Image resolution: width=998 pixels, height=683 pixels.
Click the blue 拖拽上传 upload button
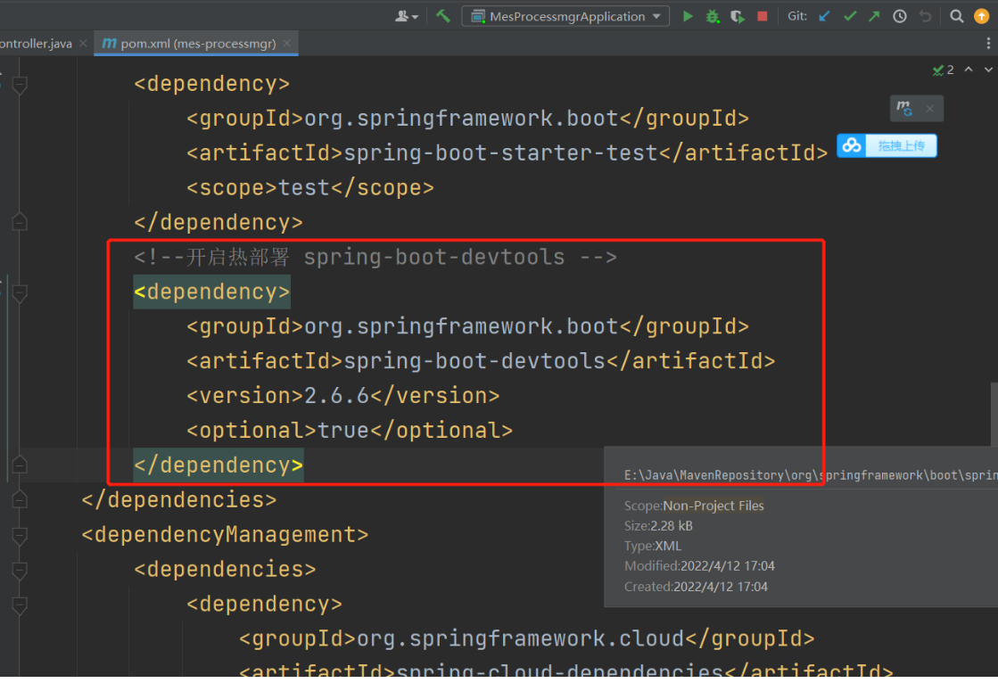click(x=886, y=145)
